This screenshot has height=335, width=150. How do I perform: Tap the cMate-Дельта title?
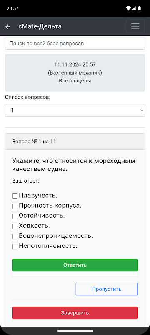point(40,26)
